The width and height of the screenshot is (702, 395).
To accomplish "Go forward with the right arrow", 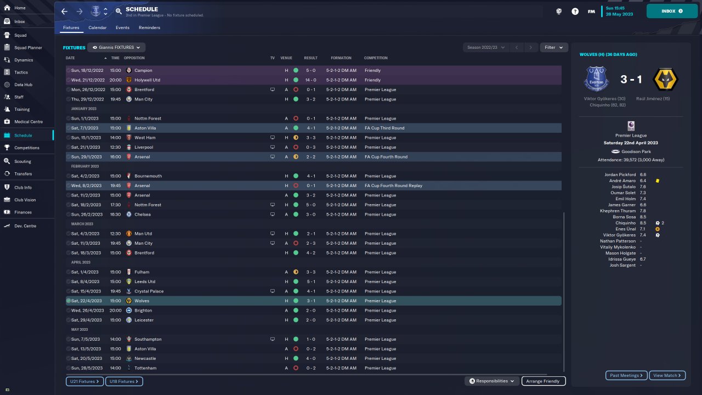I will click(80, 11).
